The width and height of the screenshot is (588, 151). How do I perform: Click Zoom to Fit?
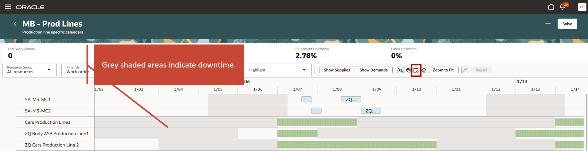(x=443, y=70)
